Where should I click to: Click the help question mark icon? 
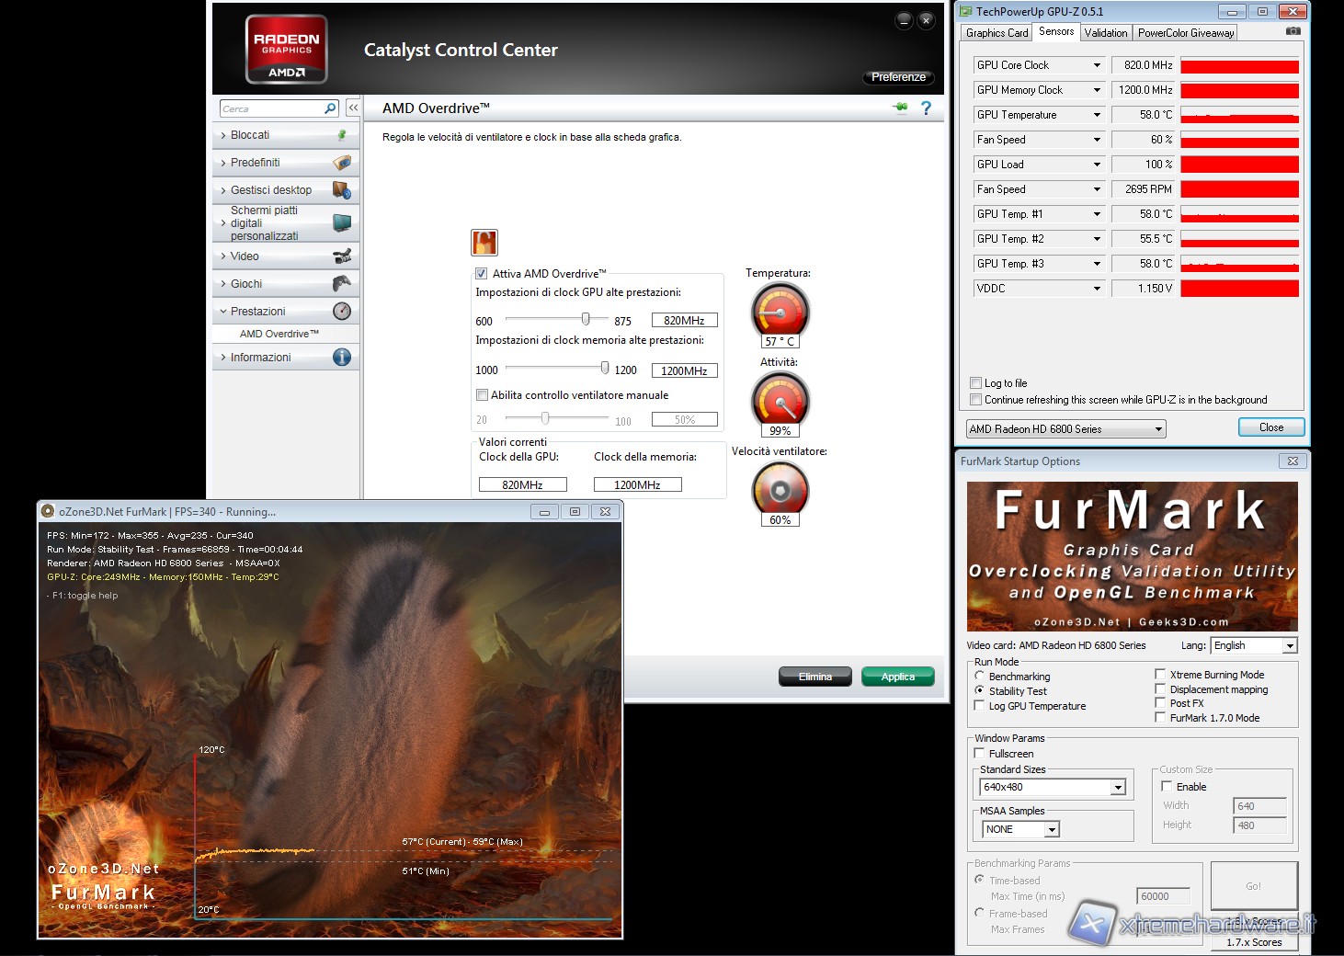pyautogui.click(x=926, y=108)
